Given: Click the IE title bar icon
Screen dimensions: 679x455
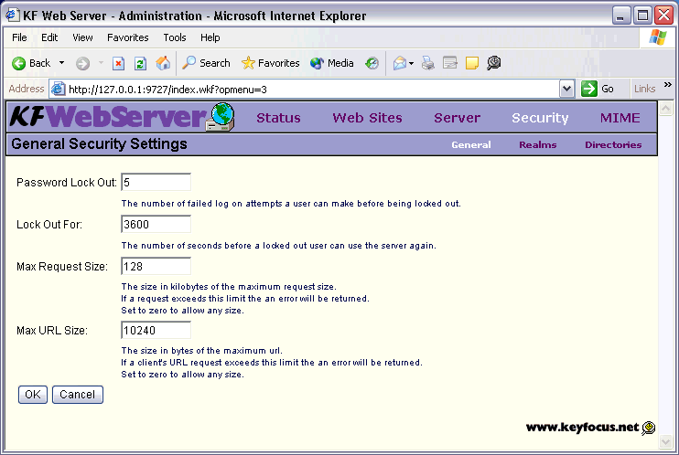Looking at the screenshot, I should pos(12,16).
